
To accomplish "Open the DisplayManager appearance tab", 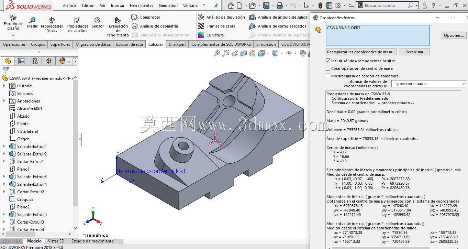I will (62, 61).
